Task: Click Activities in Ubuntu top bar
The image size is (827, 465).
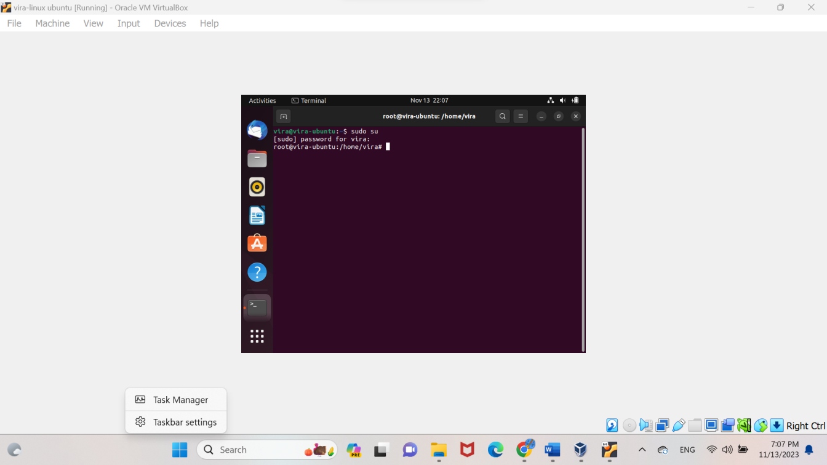Action: [262, 100]
